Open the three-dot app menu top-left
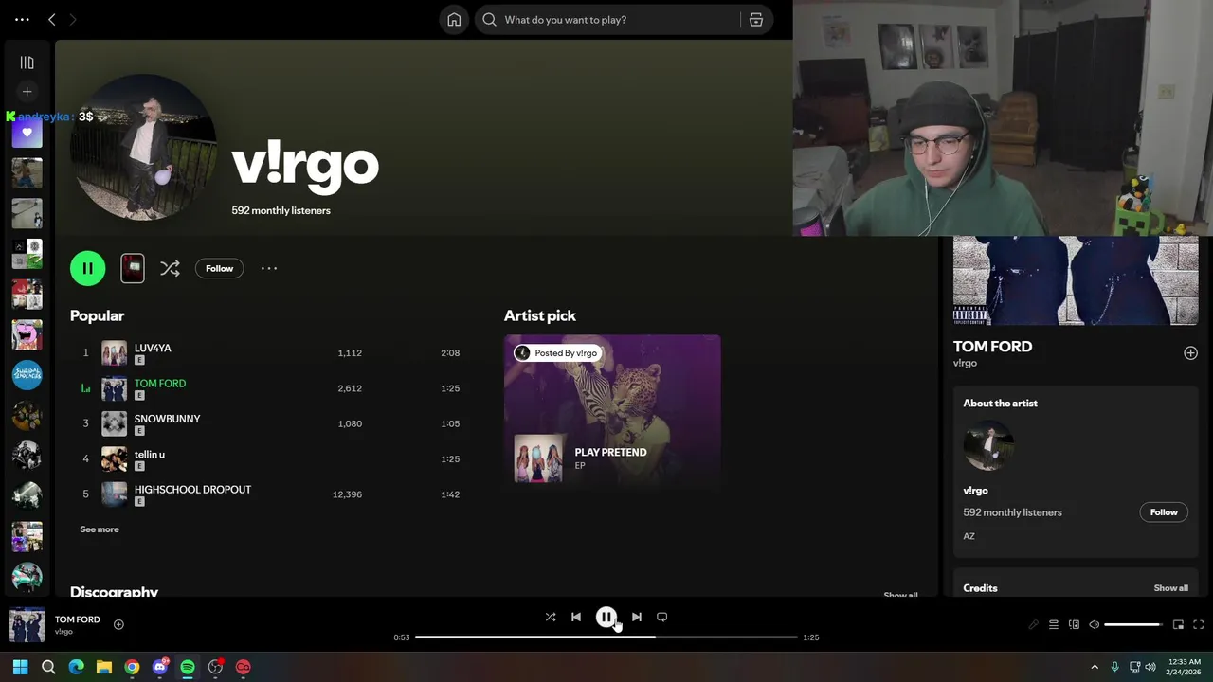 pyautogui.click(x=22, y=19)
